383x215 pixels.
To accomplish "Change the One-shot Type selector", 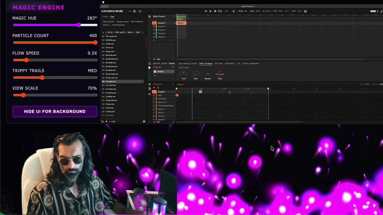I will [x=220, y=74].
